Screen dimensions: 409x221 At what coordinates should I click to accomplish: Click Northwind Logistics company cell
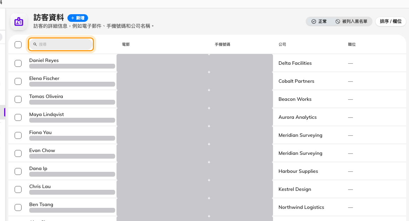(301, 207)
